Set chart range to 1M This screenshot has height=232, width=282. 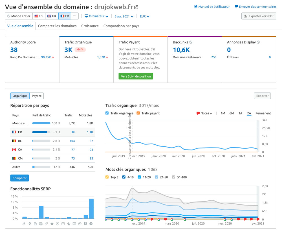[x=223, y=113]
